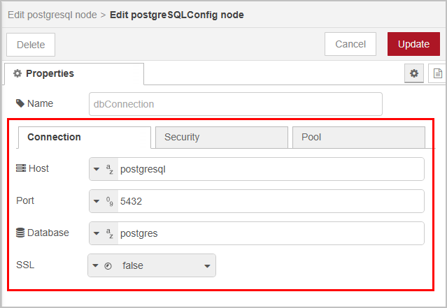The height and width of the screenshot is (308, 447).
Task: Open the Port field type selector
Action: (x=103, y=201)
